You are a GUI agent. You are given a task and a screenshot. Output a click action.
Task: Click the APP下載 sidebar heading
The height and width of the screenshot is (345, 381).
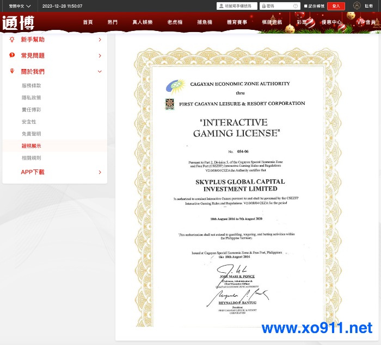pyautogui.click(x=33, y=172)
